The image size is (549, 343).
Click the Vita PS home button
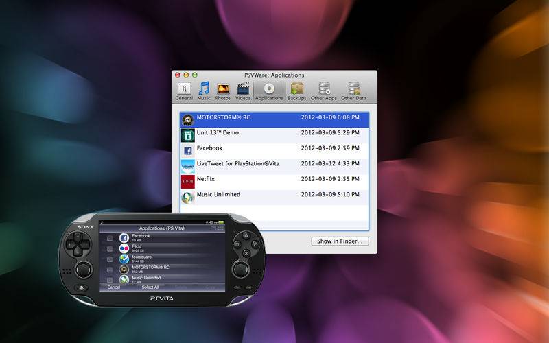(82, 288)
